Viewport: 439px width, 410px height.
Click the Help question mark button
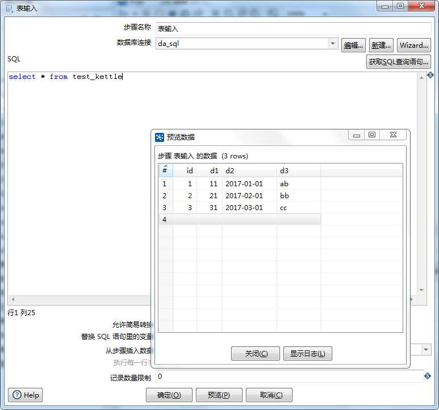pyautogui.click(x=25, y=395)
